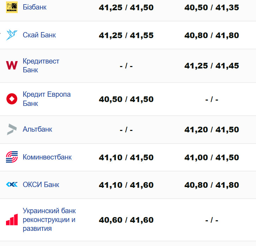Viewport: 256px width, 246px height.
Task: Click the Альтбанк gray arrow logo
Action: [x=12, y=129]
